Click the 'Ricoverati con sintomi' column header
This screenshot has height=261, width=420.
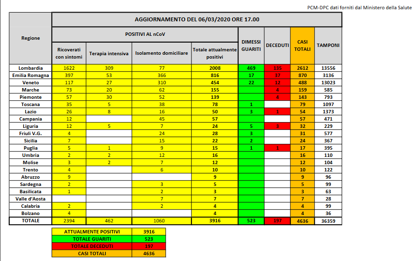point(69,53)
